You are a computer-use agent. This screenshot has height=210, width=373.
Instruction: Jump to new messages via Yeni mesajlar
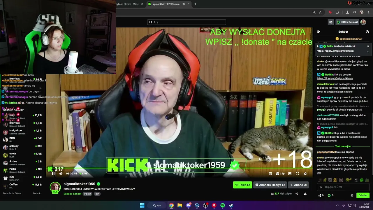(343, 146)
